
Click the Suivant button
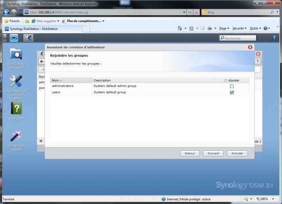pyautogui.click(x=213, y=153)
